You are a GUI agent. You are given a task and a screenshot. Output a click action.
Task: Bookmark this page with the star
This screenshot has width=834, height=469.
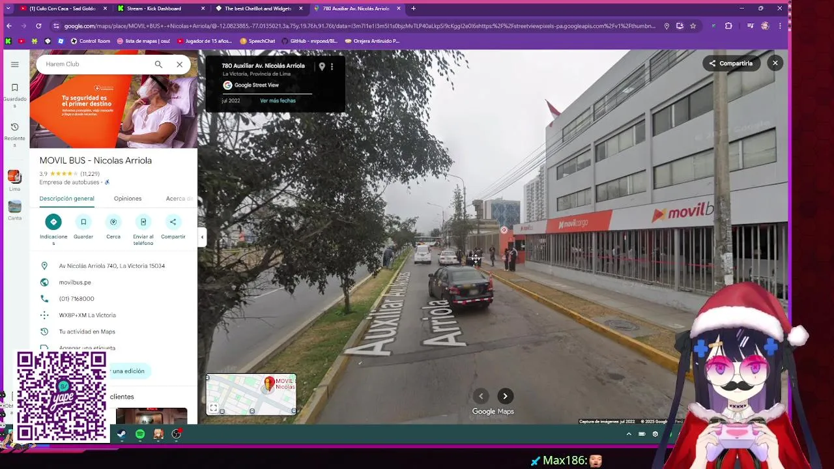click(x=693, y=26)
